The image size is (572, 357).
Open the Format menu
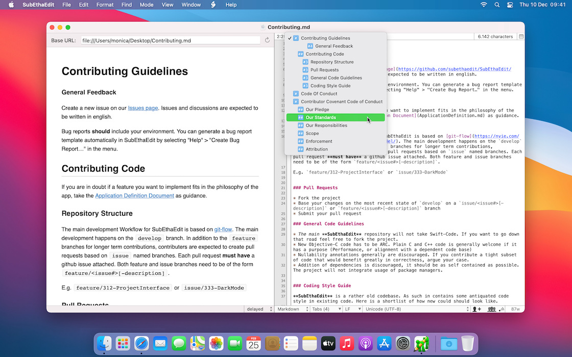coord(105,5)
